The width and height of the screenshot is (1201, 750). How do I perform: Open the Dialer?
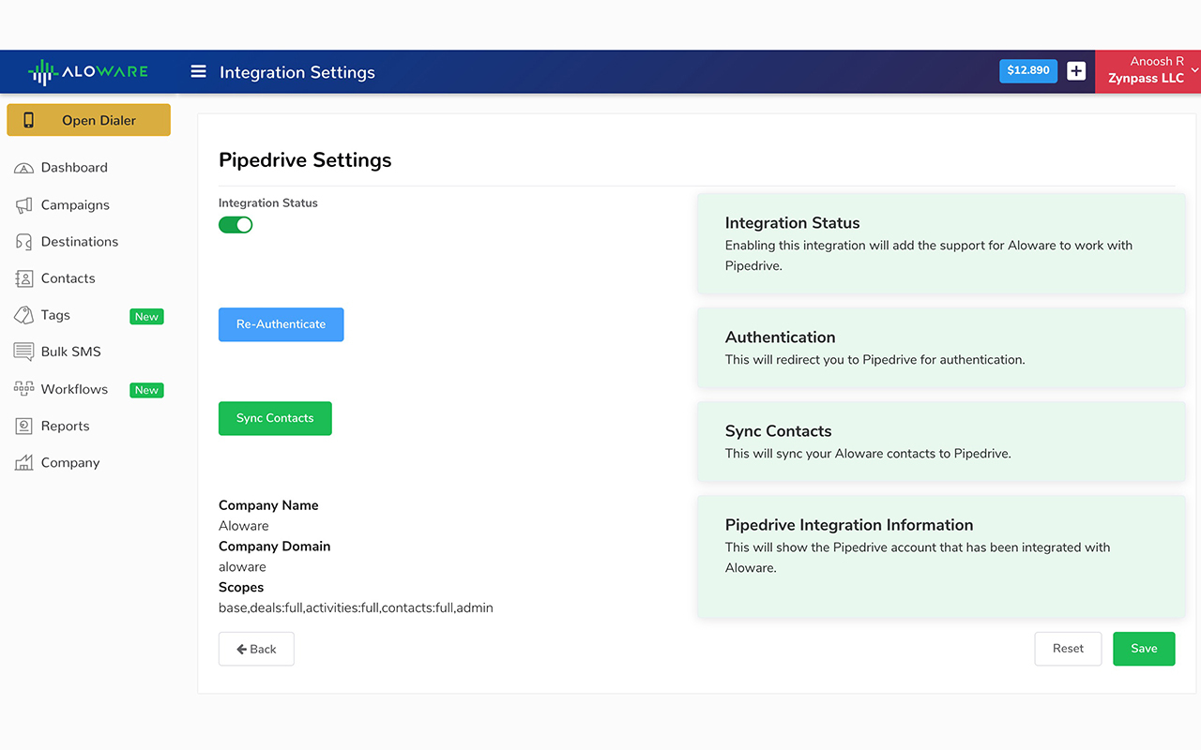[88, 120]
